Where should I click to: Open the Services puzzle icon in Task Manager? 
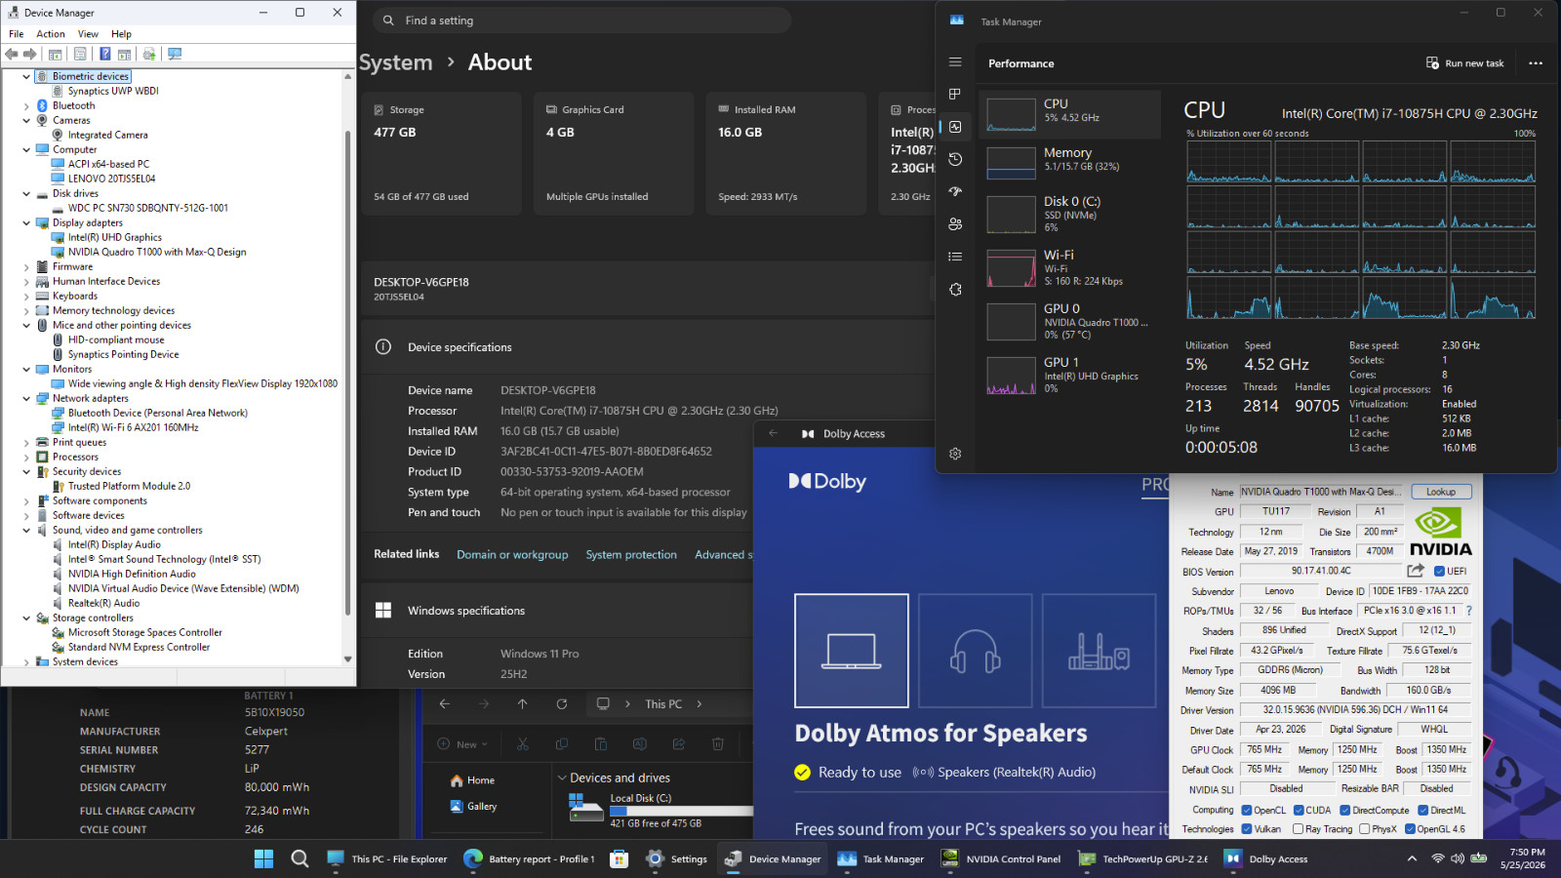click(x=955, y=290)
